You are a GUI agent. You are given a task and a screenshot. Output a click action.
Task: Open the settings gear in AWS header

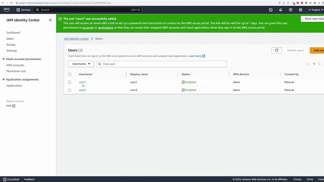pyautogui.click(x=300, y=10)
